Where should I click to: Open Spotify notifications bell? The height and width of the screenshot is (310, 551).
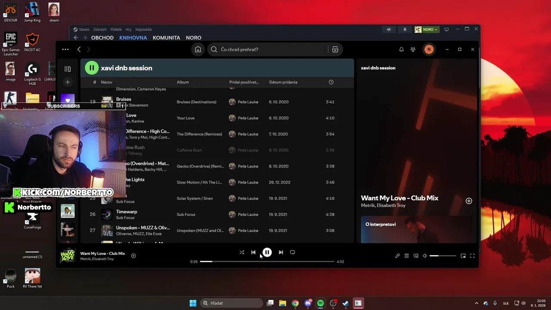click(401, 50)
